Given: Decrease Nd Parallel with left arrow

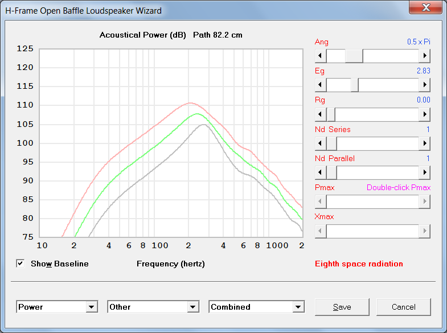Looking at the screenshot, I should [x=321, y=172].
